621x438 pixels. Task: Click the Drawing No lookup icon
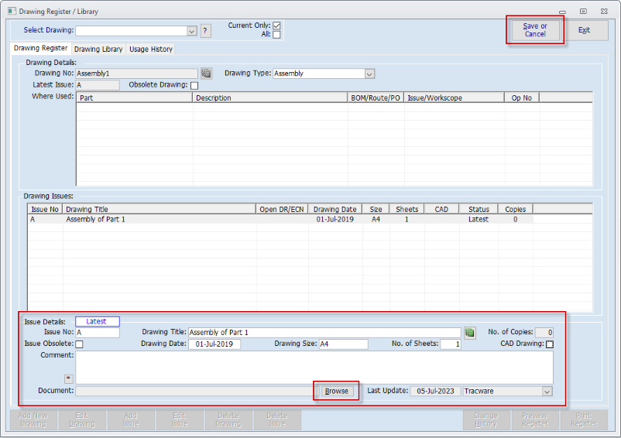tap(206, 74)
